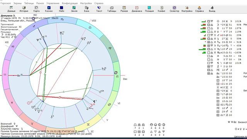This screenshot has height=139, width=247.
Task: Click the 'Минимум Алголя' line
Action: coord(31,136)
